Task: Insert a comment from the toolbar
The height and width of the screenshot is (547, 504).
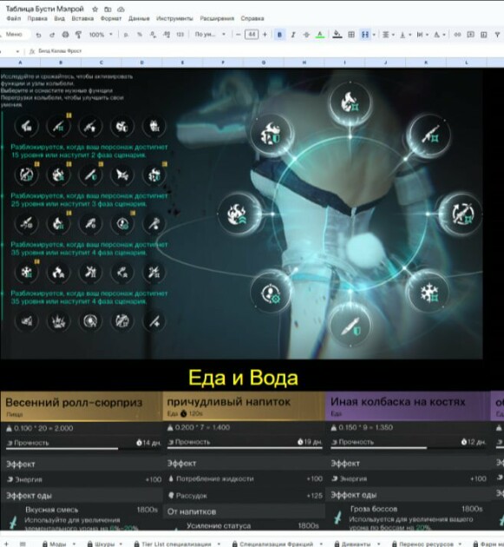Action: click(470, 35)
